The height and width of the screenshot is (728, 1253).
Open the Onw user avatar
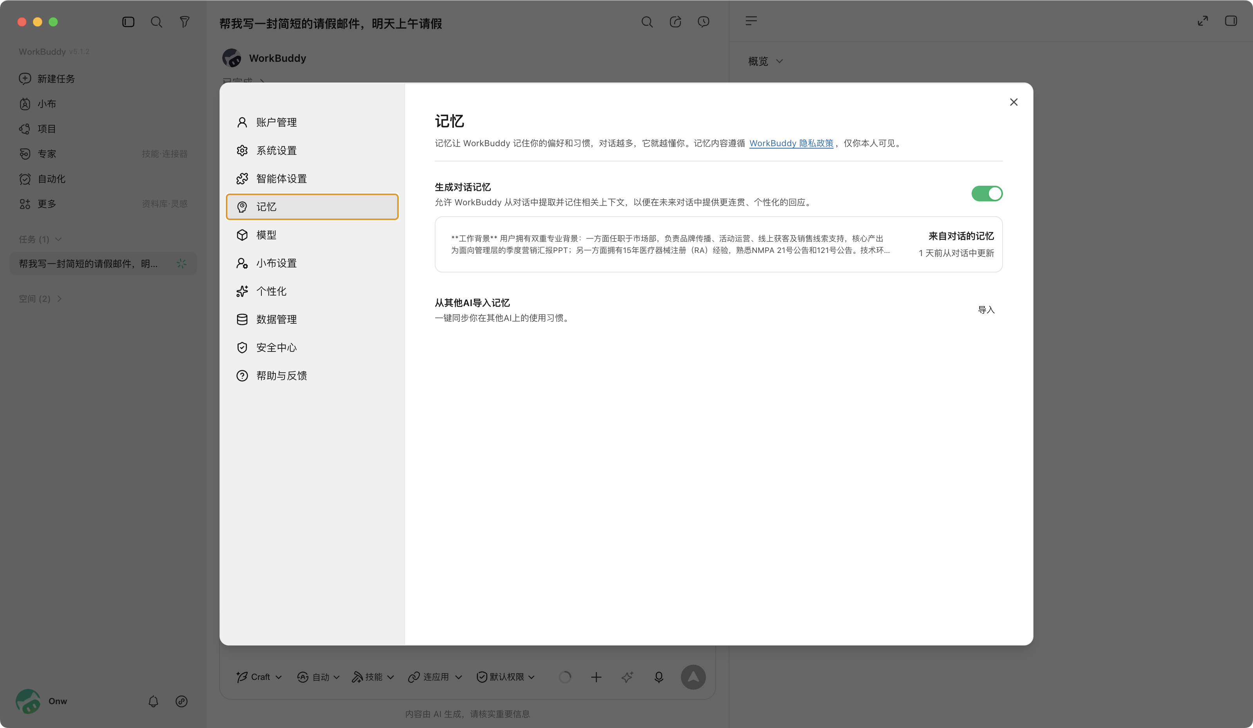28,701
